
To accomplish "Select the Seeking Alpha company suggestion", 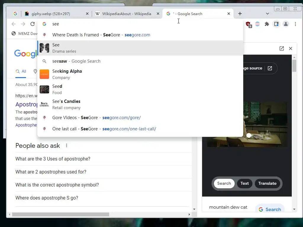I will pyautogui.click(x=140, y=74).
